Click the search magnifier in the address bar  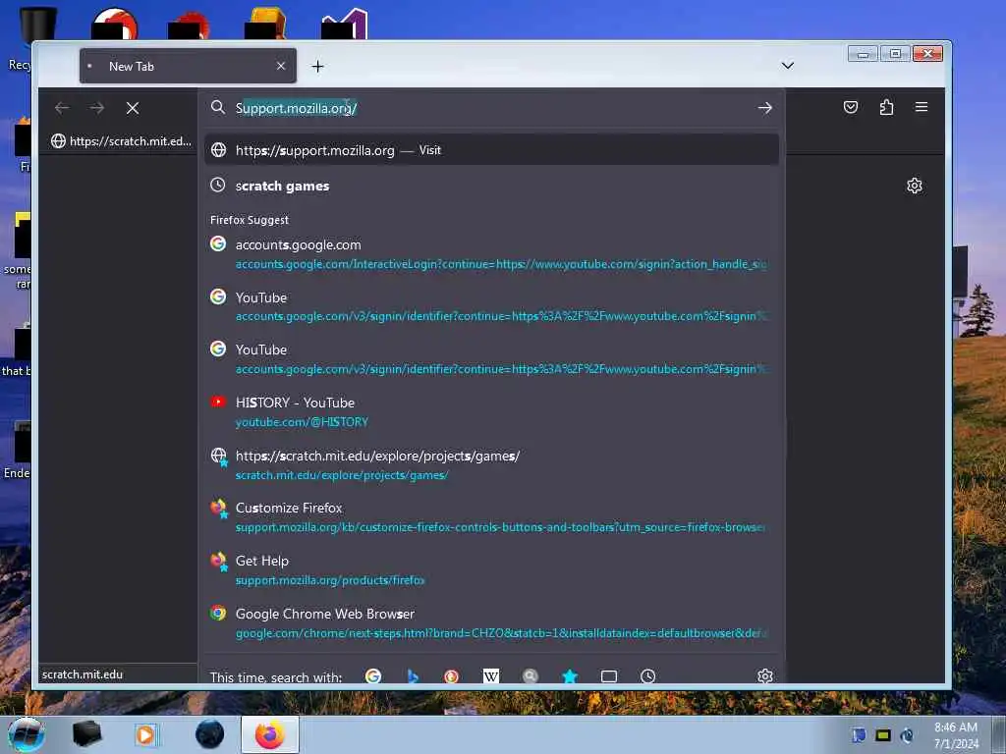(218, 107)
